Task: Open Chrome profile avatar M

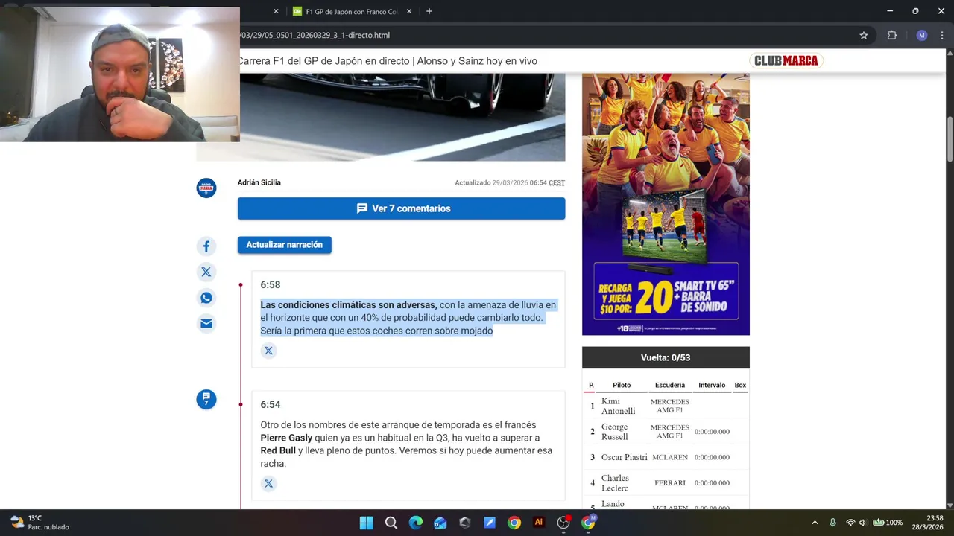Action: pos(922,35)
